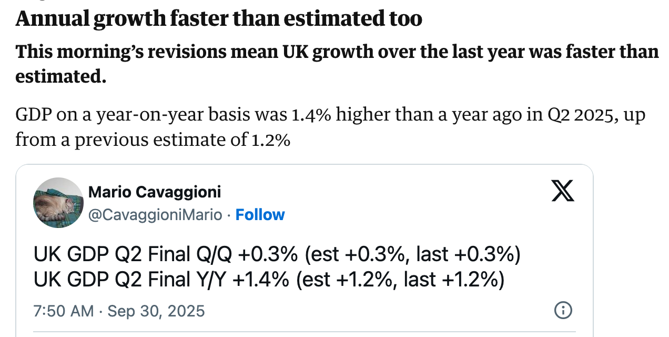Click the tweet line about GDP Y/Y
669x337 pixels.
pos(268,280)
